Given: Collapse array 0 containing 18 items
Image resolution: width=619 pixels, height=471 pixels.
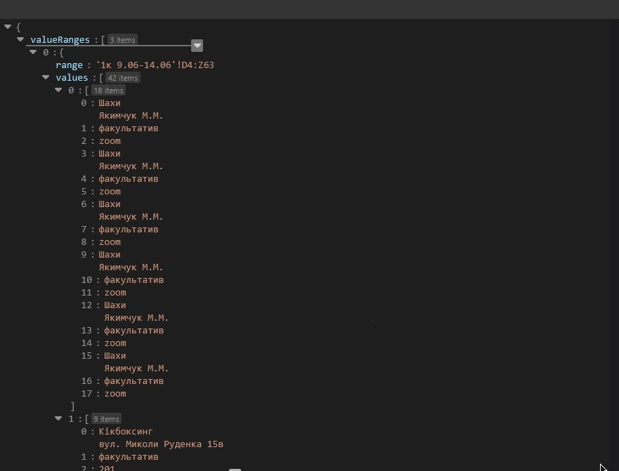Looking at the screenshot, I should (x=58, y=90).
